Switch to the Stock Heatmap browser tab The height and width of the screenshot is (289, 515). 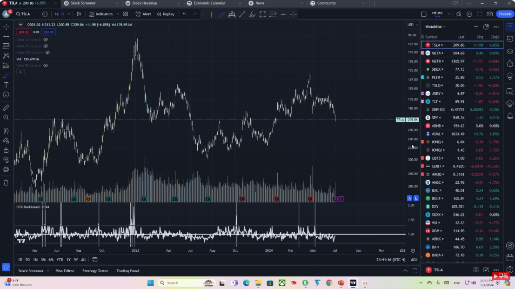[145, 3]
